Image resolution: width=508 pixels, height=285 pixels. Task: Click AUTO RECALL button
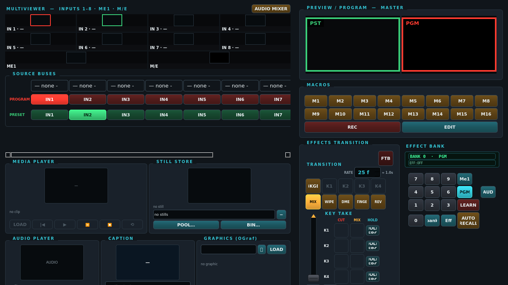(468, 220)
